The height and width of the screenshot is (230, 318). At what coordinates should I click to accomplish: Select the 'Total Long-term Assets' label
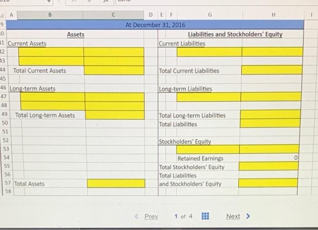(45, 115)
